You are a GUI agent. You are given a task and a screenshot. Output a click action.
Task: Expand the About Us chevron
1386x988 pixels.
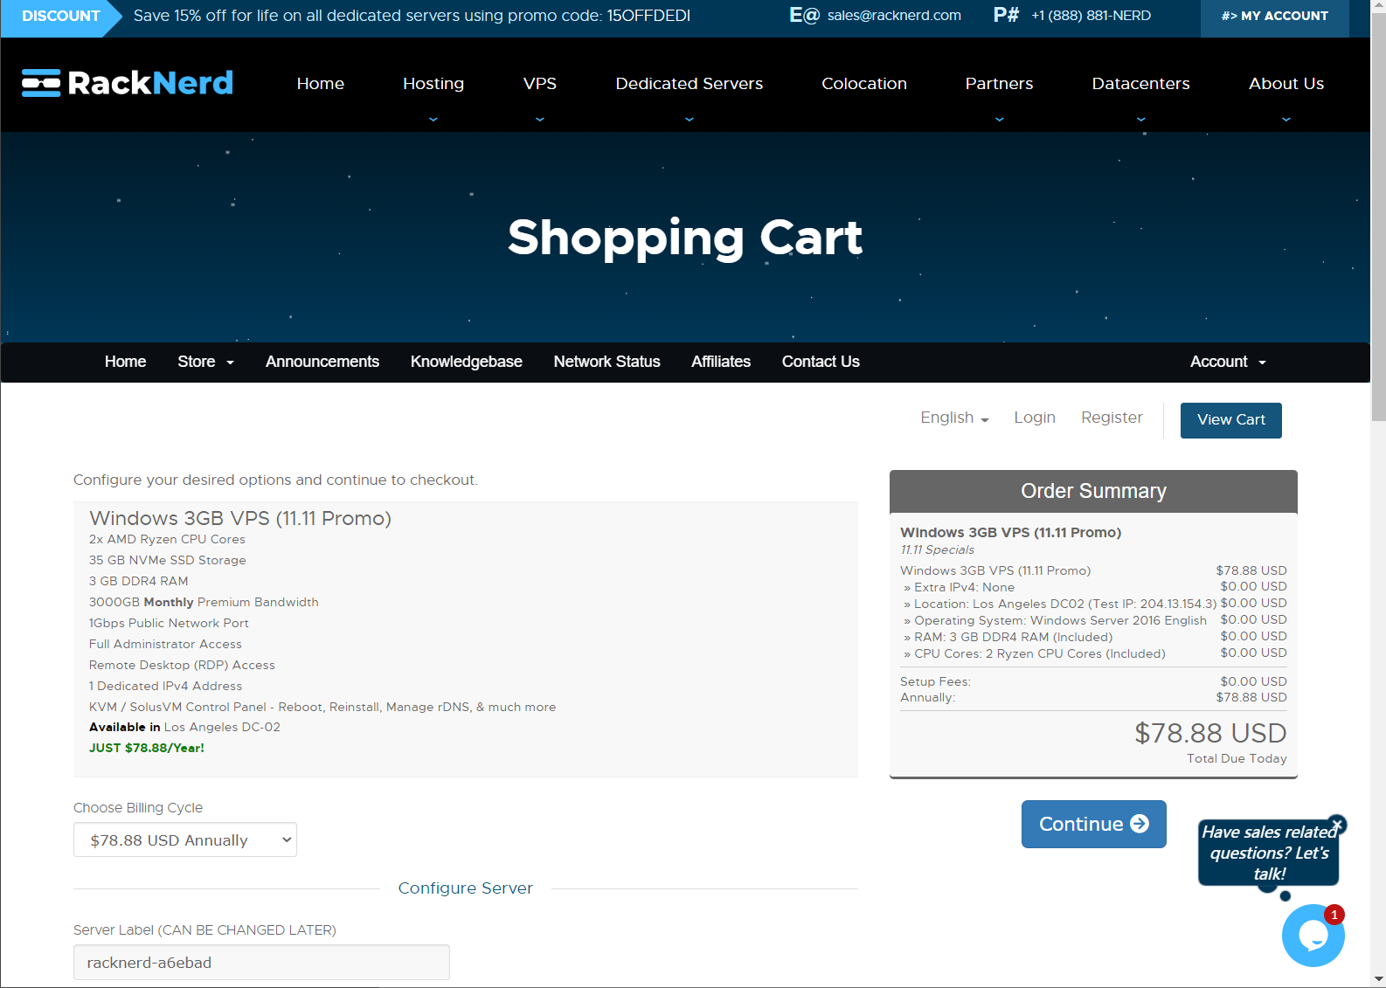click(x=1286, y=120)
